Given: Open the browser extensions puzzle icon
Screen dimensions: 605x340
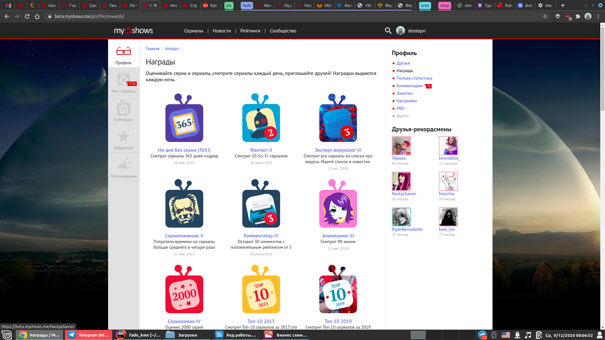Looking at the screenshot, I should click(578, 16).
